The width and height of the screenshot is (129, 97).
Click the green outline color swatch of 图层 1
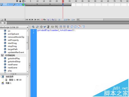(x=23, y=5)
